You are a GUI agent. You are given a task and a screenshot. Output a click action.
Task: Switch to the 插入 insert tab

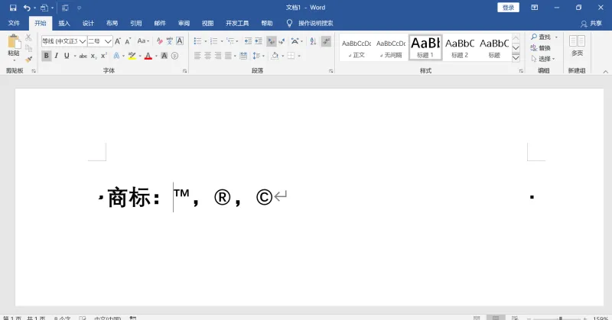click(64, 24)
